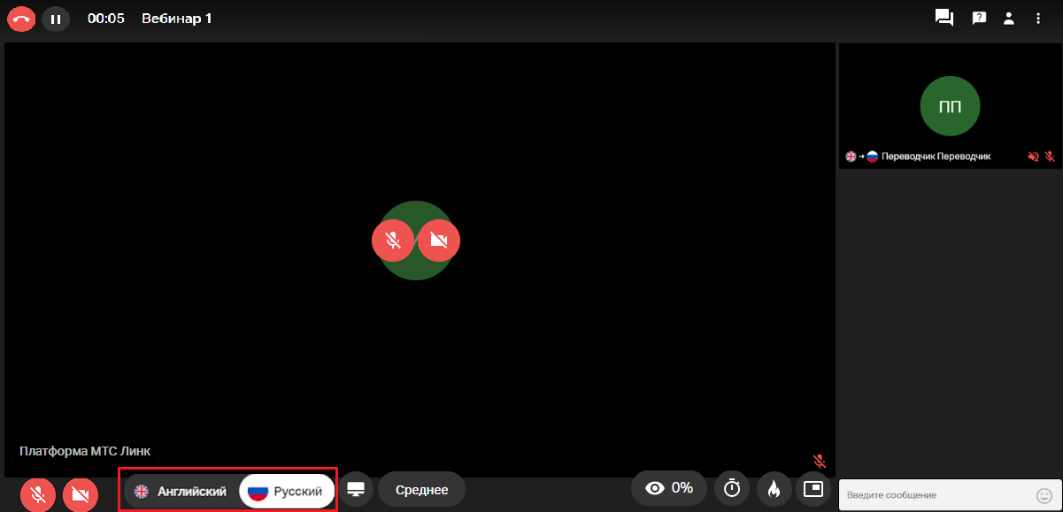The height and width of the screenshot is (512, 1063).
Task: Unmute microphone on the center video overlay
Action: tap(393, 240)
